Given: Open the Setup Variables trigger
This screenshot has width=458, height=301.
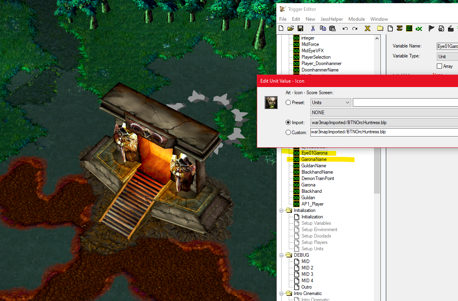Looking at the screenshot, I should pyautogui.click(x=316, y=223).
